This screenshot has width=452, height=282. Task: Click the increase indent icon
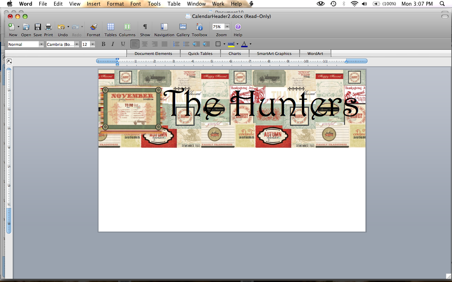click(x=206, y=44)
